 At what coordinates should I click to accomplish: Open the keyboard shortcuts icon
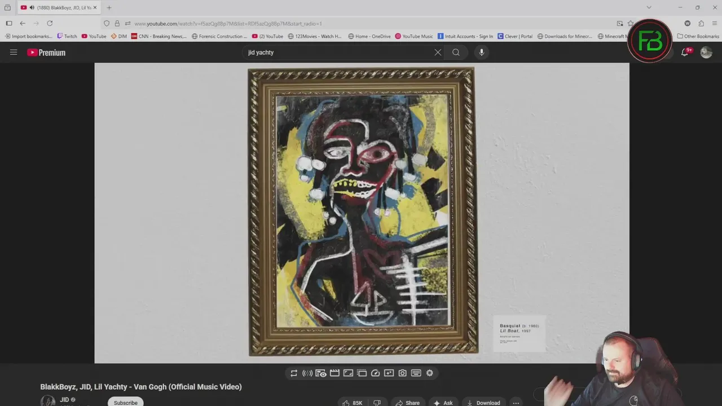click(x=416, y=373)
